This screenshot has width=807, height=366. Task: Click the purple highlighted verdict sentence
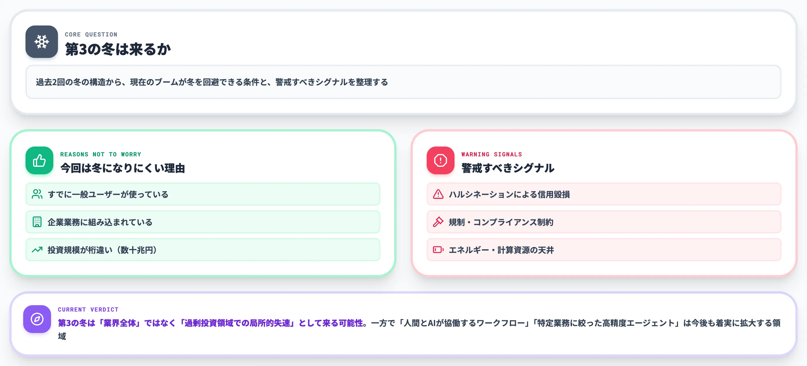coord(210,323)
